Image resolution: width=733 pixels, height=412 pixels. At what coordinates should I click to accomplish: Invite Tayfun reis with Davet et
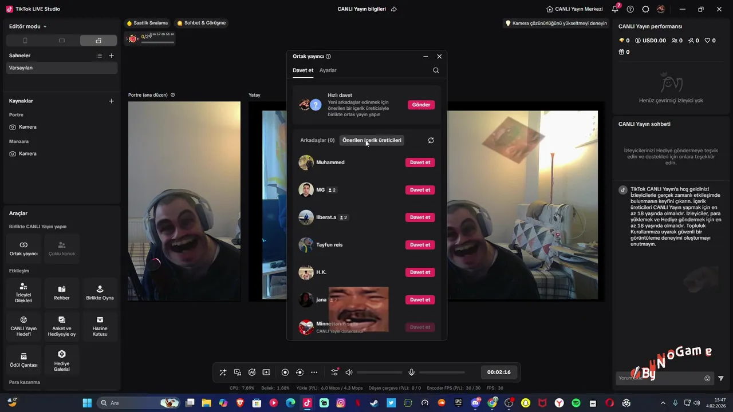[x=420, y=245]
